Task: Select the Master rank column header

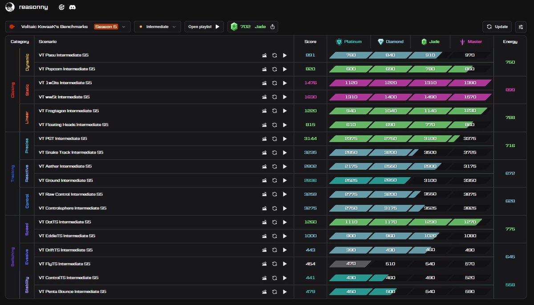Action: 471,41
